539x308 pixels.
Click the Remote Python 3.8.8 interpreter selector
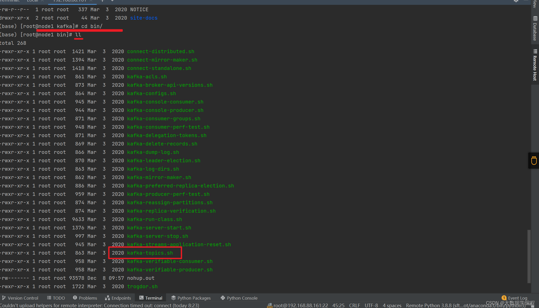point(466,305)
